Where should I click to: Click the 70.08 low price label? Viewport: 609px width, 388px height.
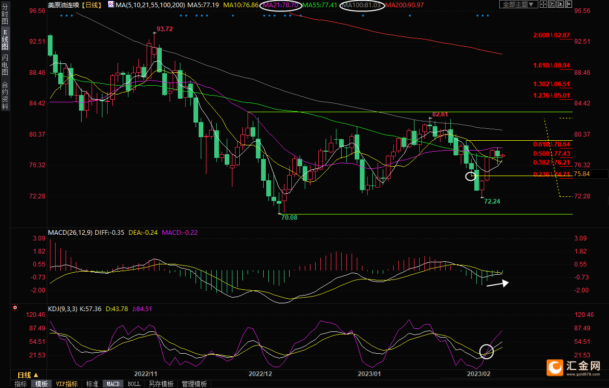(x=289, y=218)
